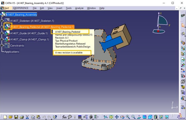Click the Select arrow tool in right toolbar
The height and width of the screenshot is (120, 186).
point(183,25)
